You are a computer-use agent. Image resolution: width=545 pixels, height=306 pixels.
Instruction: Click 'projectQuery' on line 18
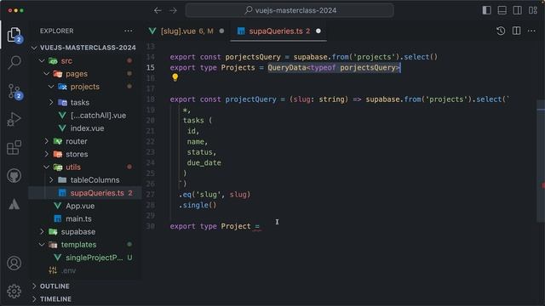coord(250,99)
